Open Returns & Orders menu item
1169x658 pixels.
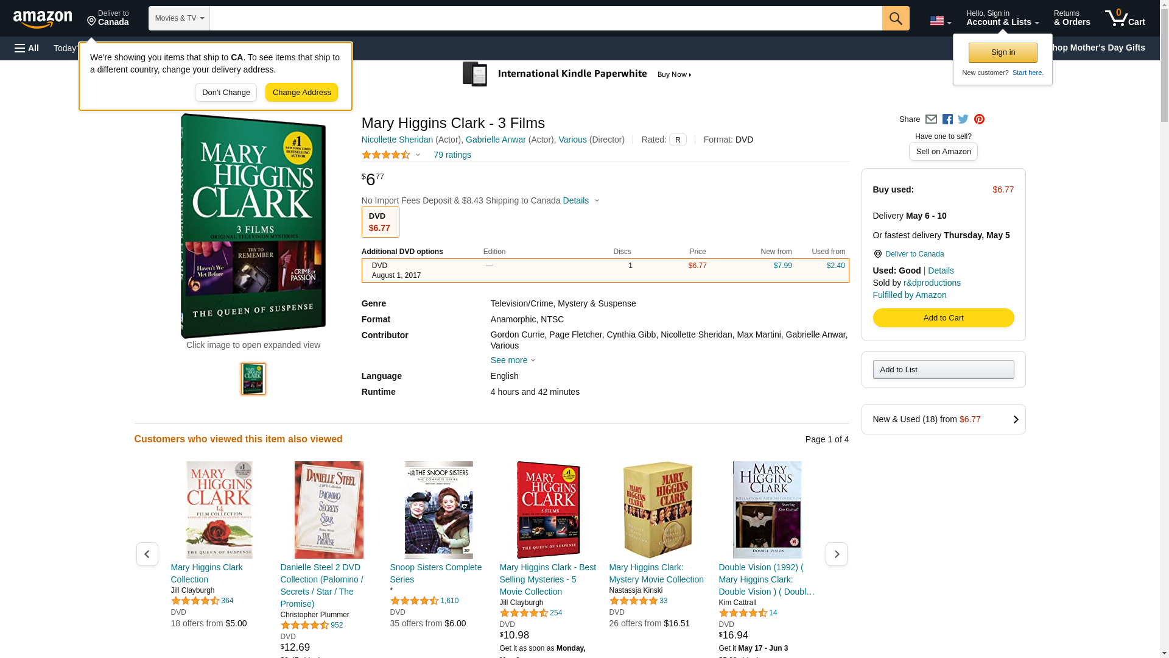[x=1072, y=18]
